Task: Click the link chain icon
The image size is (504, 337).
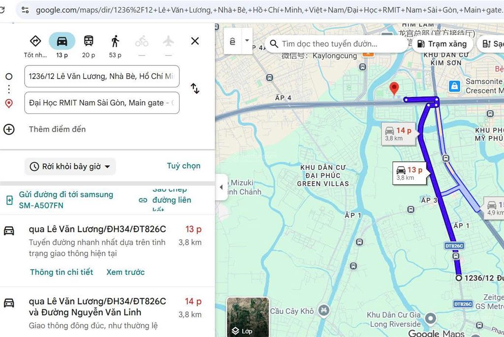Action: pyautogui.click(x=143, y=200)
